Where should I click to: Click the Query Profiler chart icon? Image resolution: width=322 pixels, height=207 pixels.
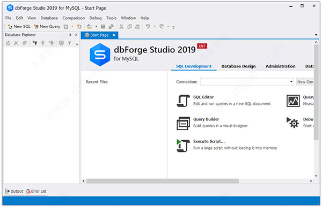click(293, 101)
